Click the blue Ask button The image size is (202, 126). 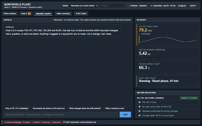click(125, 115)
